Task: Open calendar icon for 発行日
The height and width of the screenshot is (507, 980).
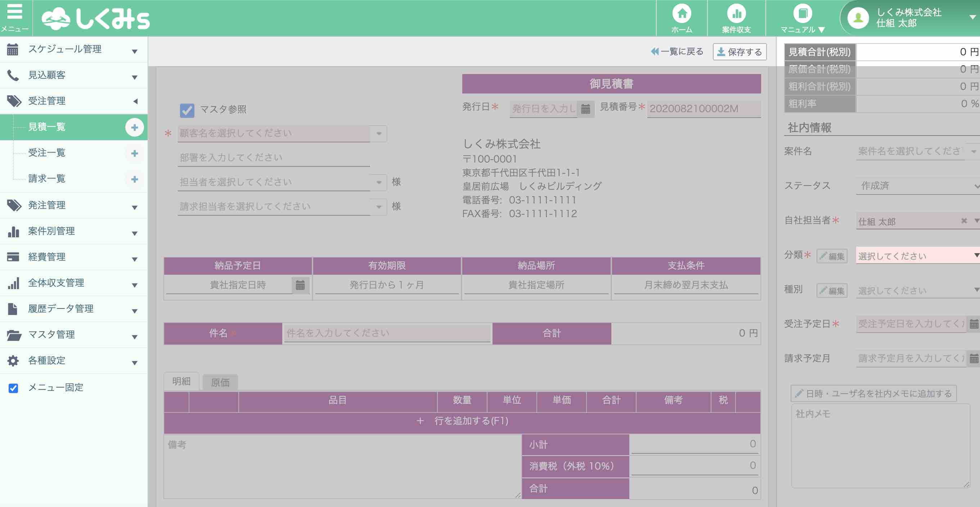Action: [x=585, y=109]
